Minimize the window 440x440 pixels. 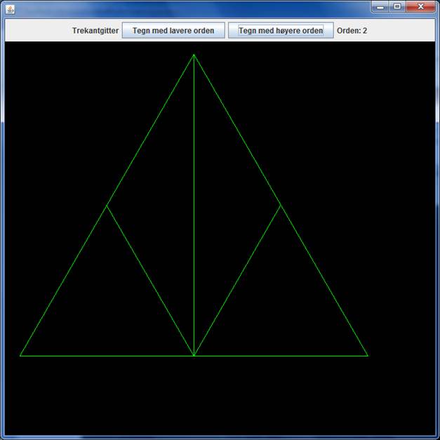click(x=380, y=7)
